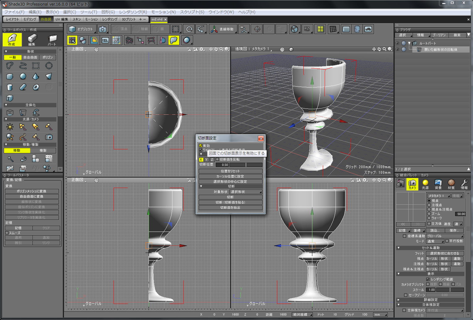Toggle visibility eye of ルートパート

pos(398,43)
